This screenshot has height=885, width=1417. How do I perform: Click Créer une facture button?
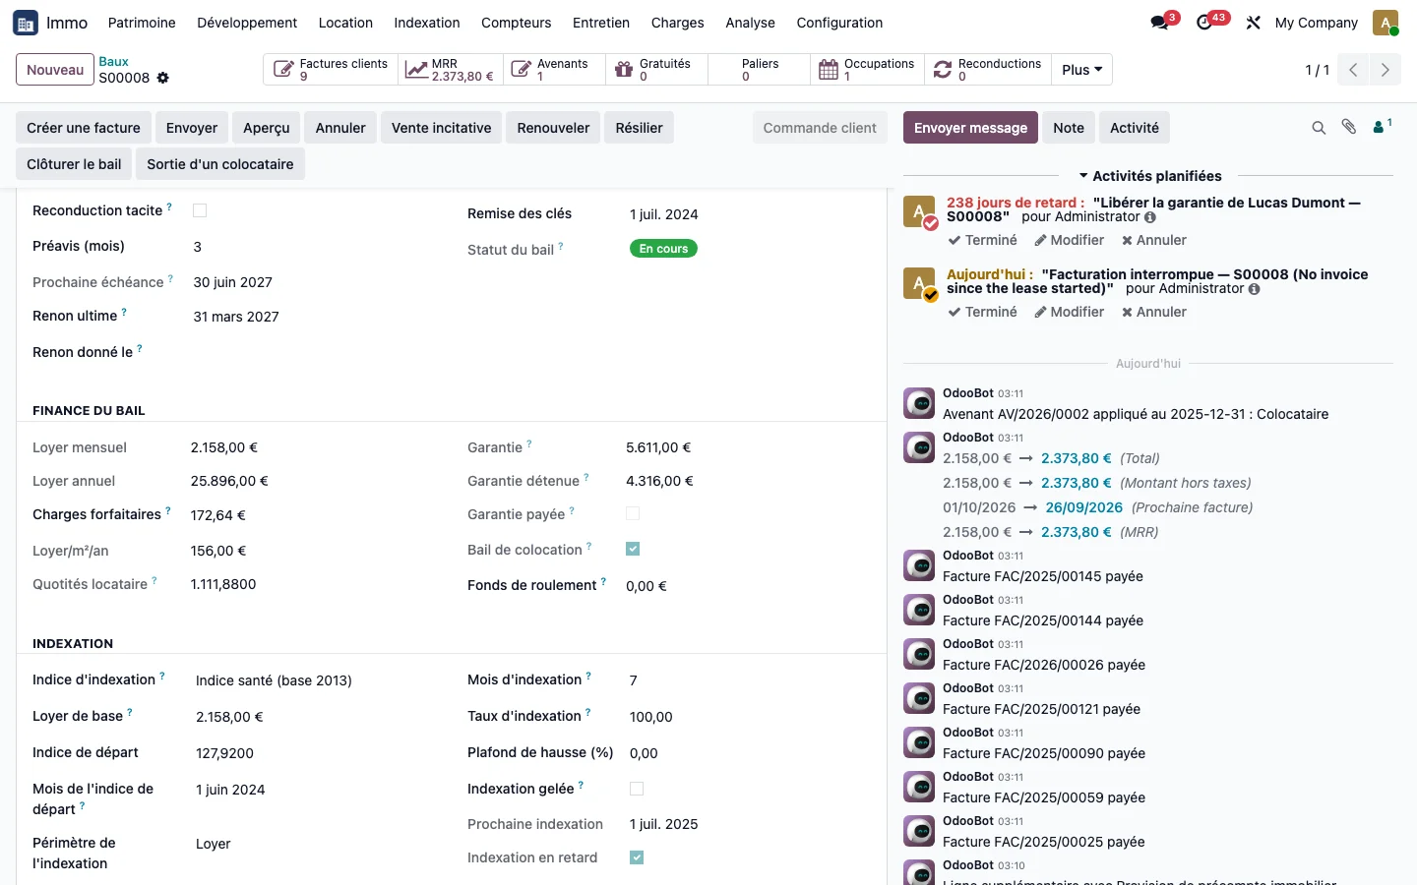84,128
